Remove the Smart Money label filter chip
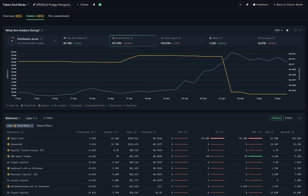308x196 pixels. coord(32,126)
